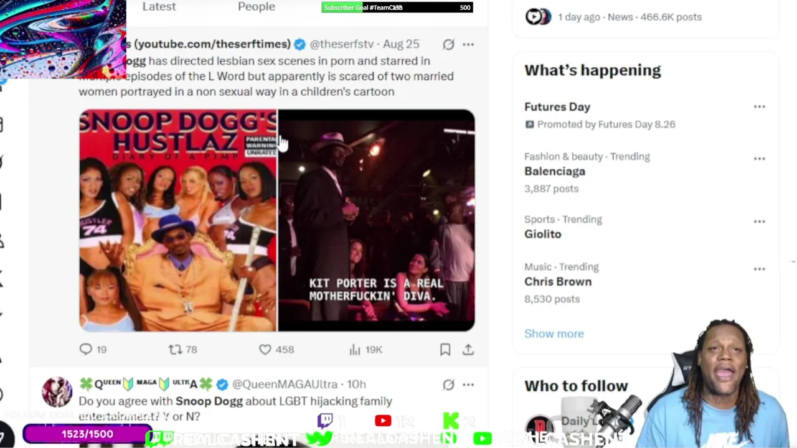Open QueenMAGAUltra profile avatar
The width and height of the screenshot is (797, 448).
[57, 391]
